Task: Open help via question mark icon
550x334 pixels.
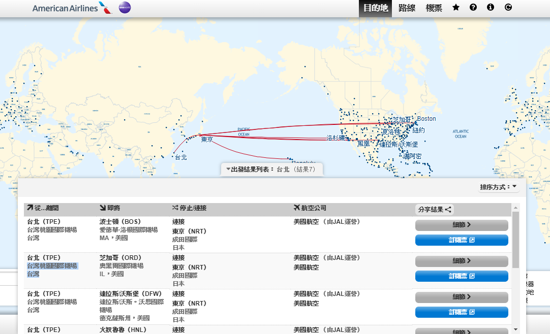Action: (x=473, y=8)
